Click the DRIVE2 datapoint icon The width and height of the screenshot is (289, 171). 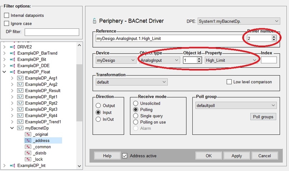coord(13,47)
